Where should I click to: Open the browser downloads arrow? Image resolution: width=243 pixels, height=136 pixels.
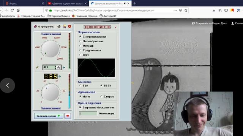pyautogui.click(x=214, y=10)
